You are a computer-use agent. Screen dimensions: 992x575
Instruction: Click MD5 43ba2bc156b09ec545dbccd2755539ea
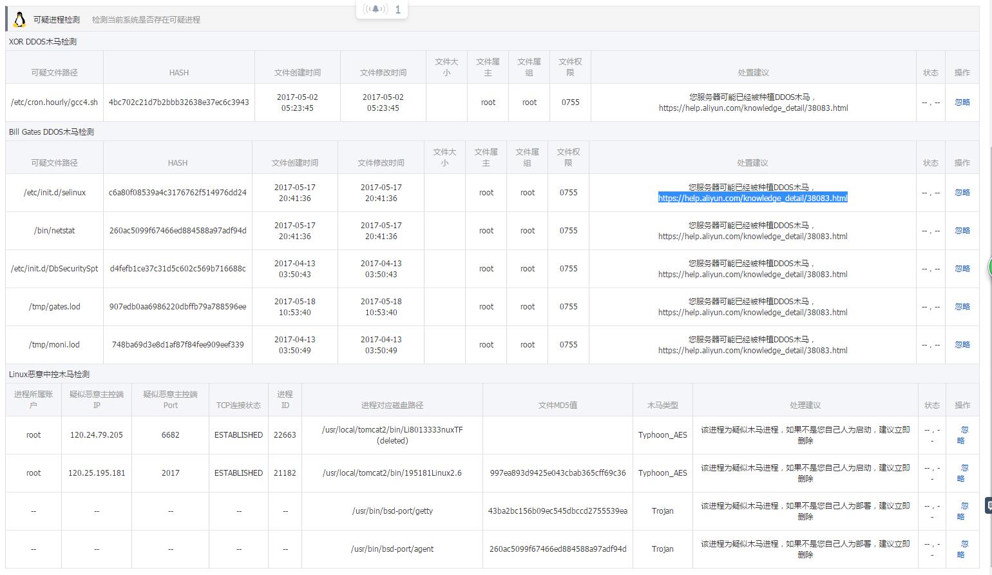pyautogui.click(x=557, y=511)
